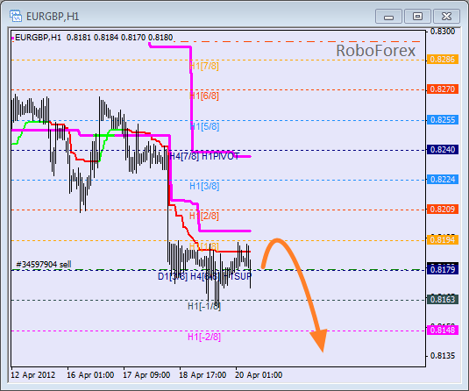This screenshot has height=391, width=469.
Task: Click the 0.8270 red price label
Action: [x=443, y=89]
